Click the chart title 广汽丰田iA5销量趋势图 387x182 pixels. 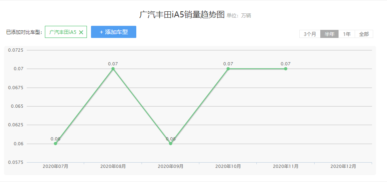[x=182, y=15]
